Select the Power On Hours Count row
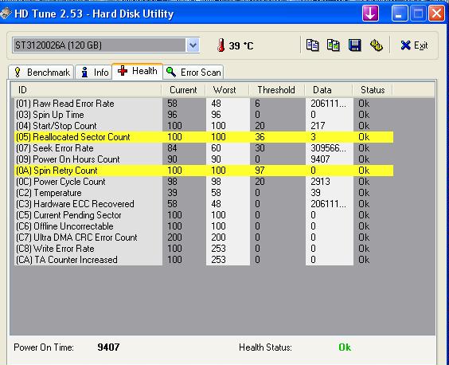 (204, 159)
